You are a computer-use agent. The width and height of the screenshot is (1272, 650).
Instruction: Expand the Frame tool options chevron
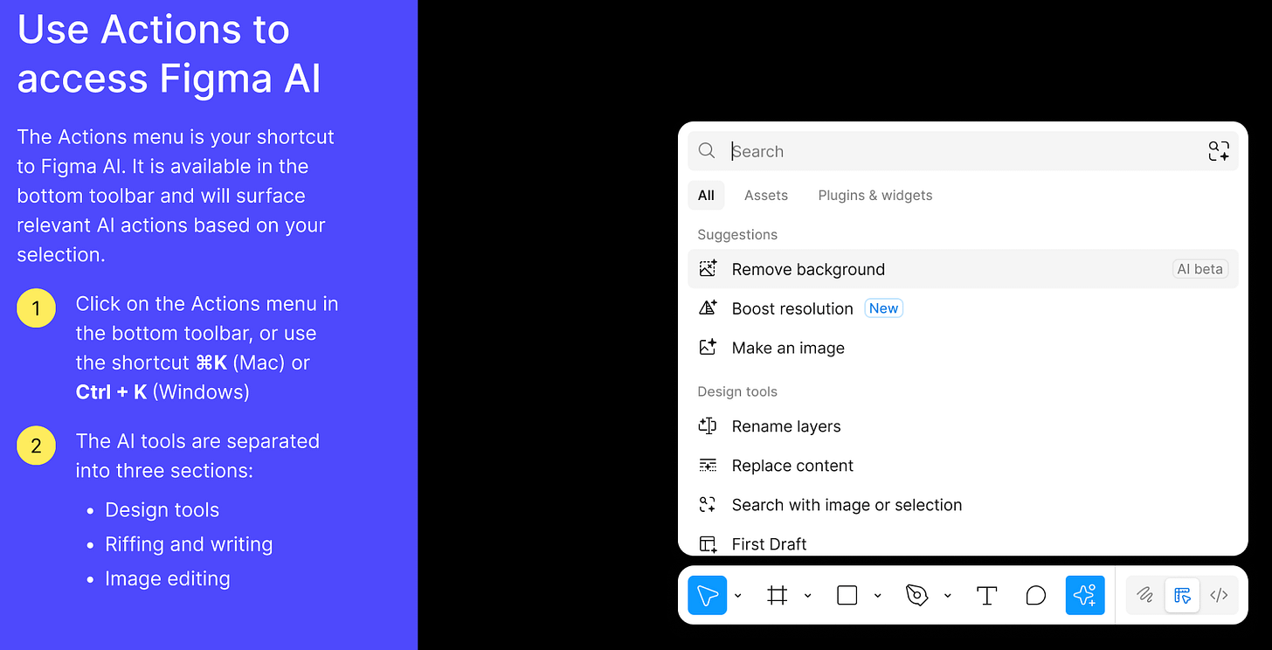tap(808, 596)
